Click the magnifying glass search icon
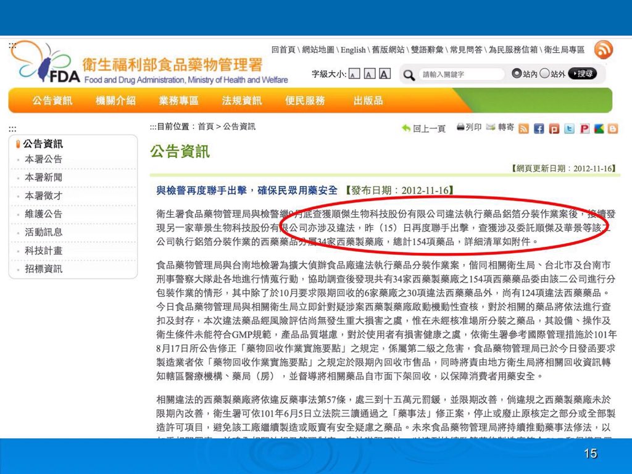This screenshot has width=632, height=474. 409,75
